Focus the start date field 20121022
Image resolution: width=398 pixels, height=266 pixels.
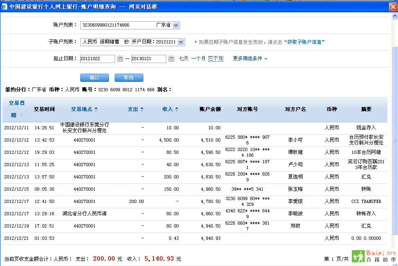pyautogui.click(x=97, y=59)
